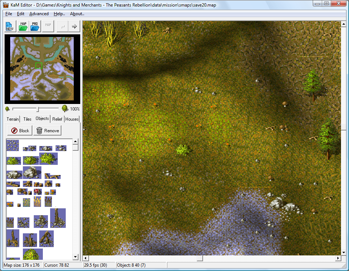
Task: Click the 100% zoom label
Action: (x=75, y=109)
